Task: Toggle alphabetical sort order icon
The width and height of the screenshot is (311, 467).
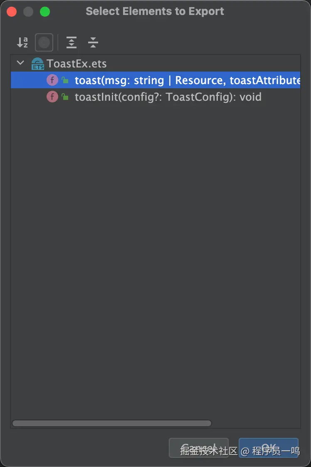Action: point(22,42)
